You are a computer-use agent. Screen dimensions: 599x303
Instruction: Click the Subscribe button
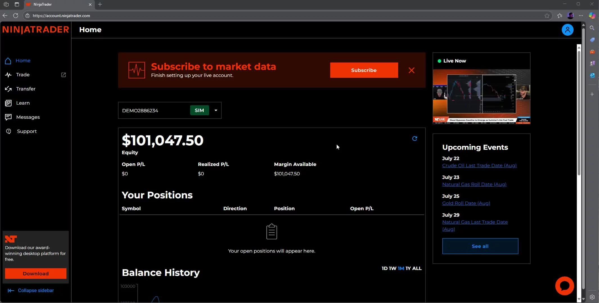point(364,70)
